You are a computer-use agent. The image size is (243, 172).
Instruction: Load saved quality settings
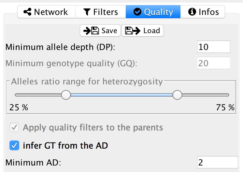(143, 31)
